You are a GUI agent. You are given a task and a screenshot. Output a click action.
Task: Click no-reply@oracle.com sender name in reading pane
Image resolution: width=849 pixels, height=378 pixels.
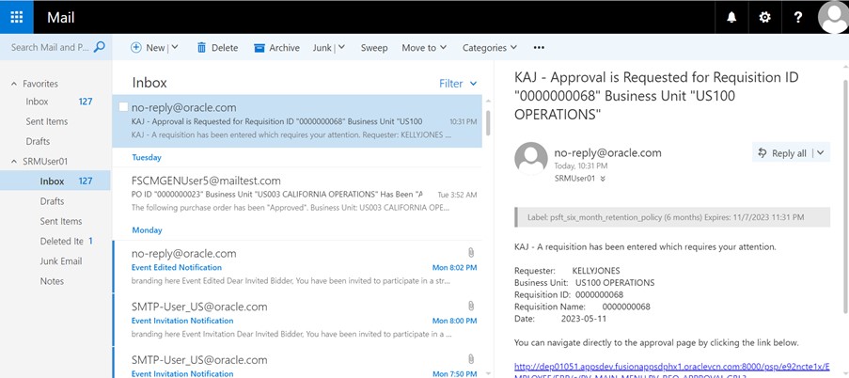607,153
